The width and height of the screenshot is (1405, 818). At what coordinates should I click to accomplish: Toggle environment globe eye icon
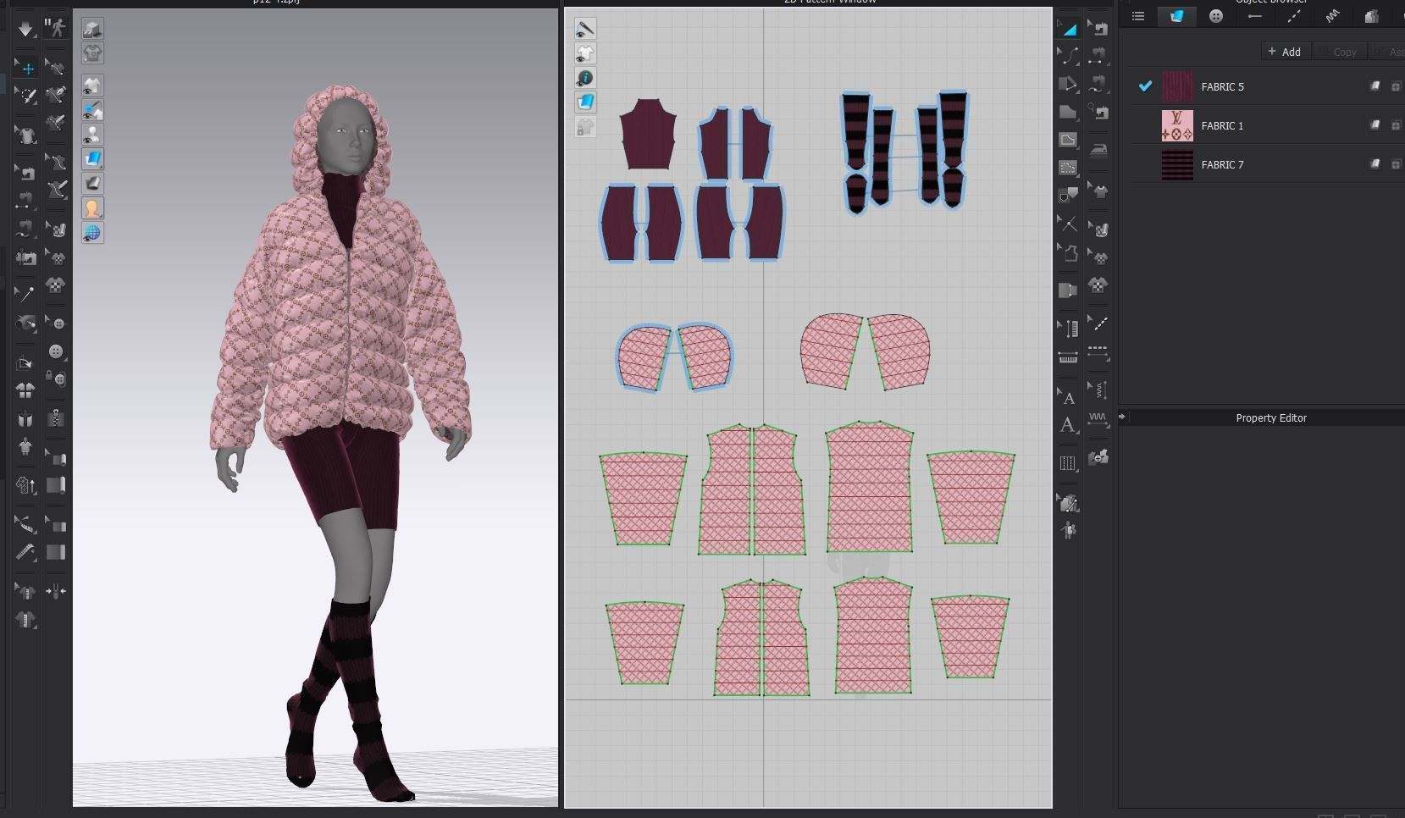click(92, 232)
